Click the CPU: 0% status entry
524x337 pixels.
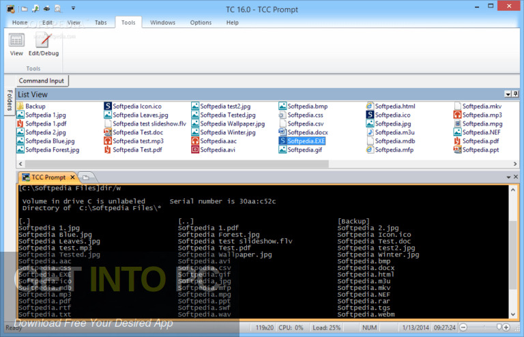click(291, 327)
